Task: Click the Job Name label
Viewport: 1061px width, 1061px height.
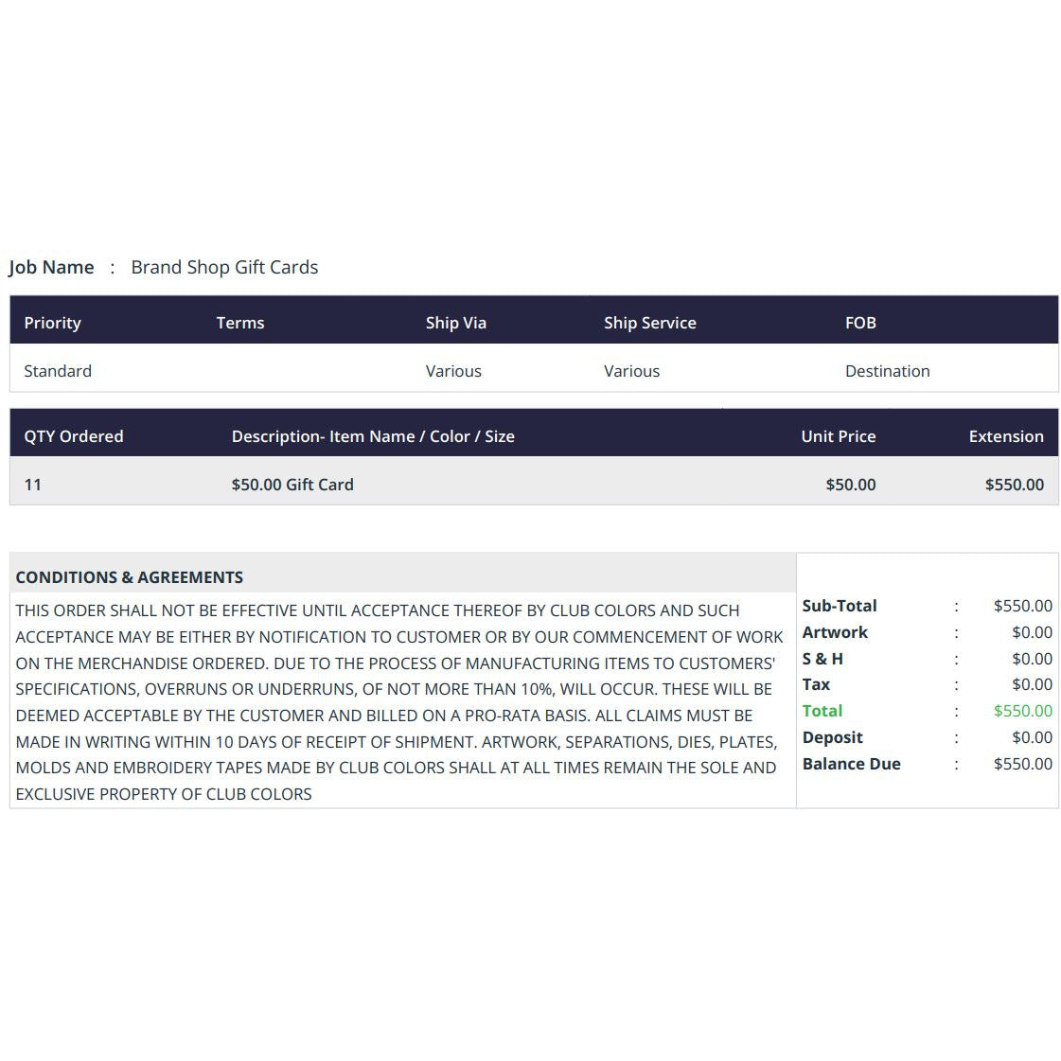Action: (51, 267)
